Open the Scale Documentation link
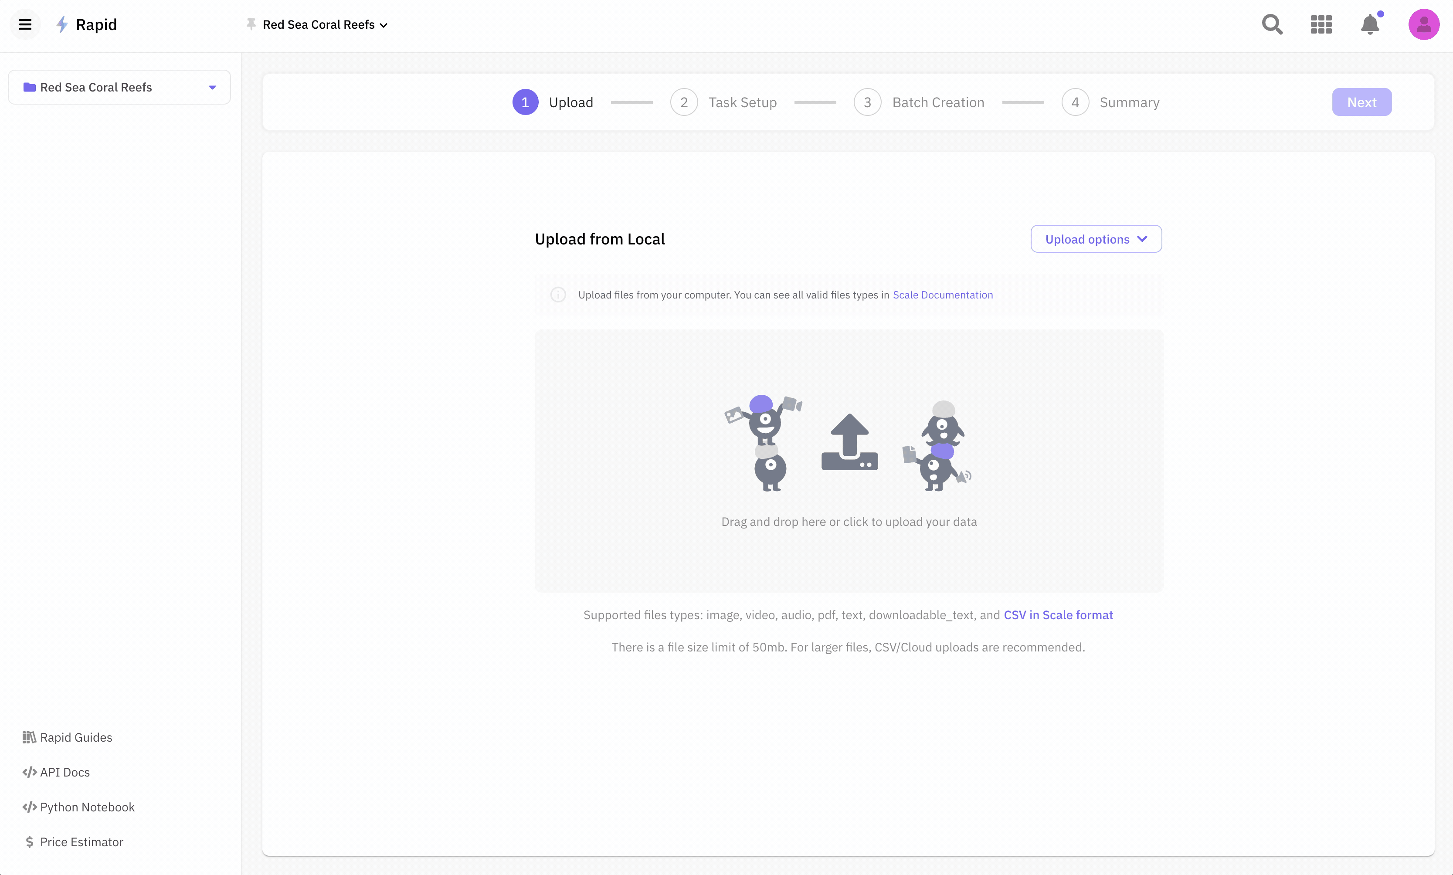The width and height of the screenshot is (1453, 875). 942,295
